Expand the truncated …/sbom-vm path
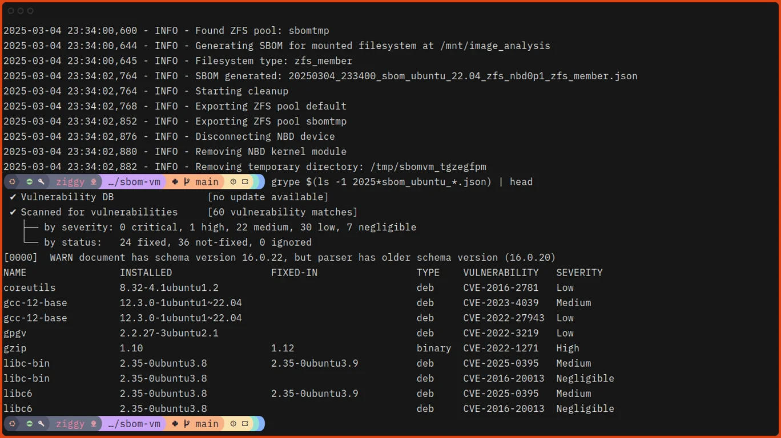 point(134,182)
